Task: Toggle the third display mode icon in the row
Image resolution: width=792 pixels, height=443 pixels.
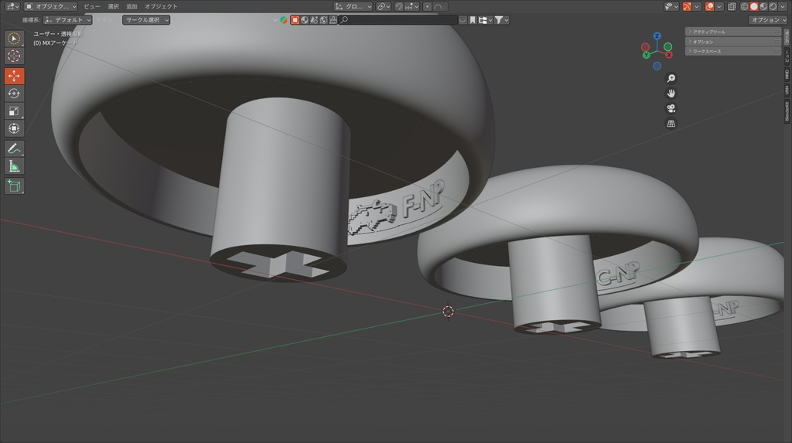Action: (x=314, y=19)
